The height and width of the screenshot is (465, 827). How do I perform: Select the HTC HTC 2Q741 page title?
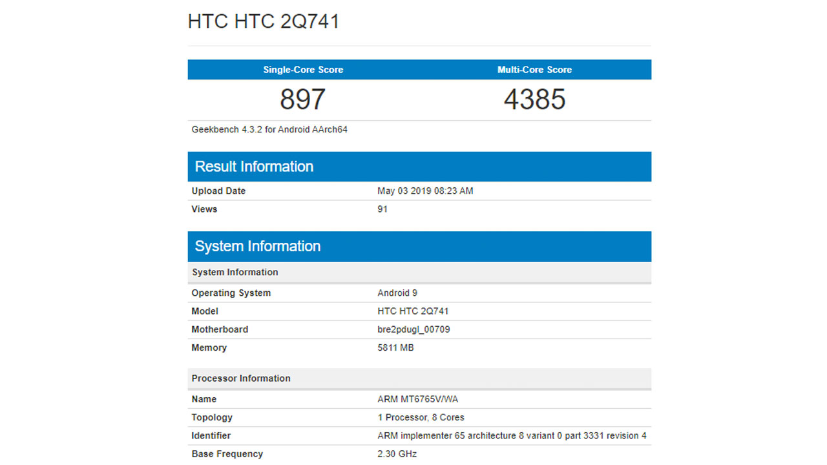[264, 21]
